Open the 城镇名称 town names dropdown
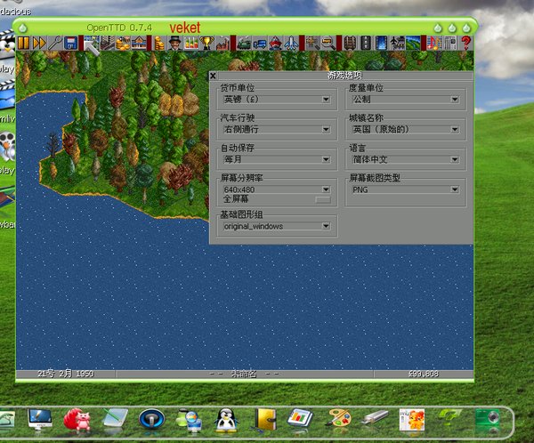This screenshot has width=534, height=443. [x=404, y=129]
